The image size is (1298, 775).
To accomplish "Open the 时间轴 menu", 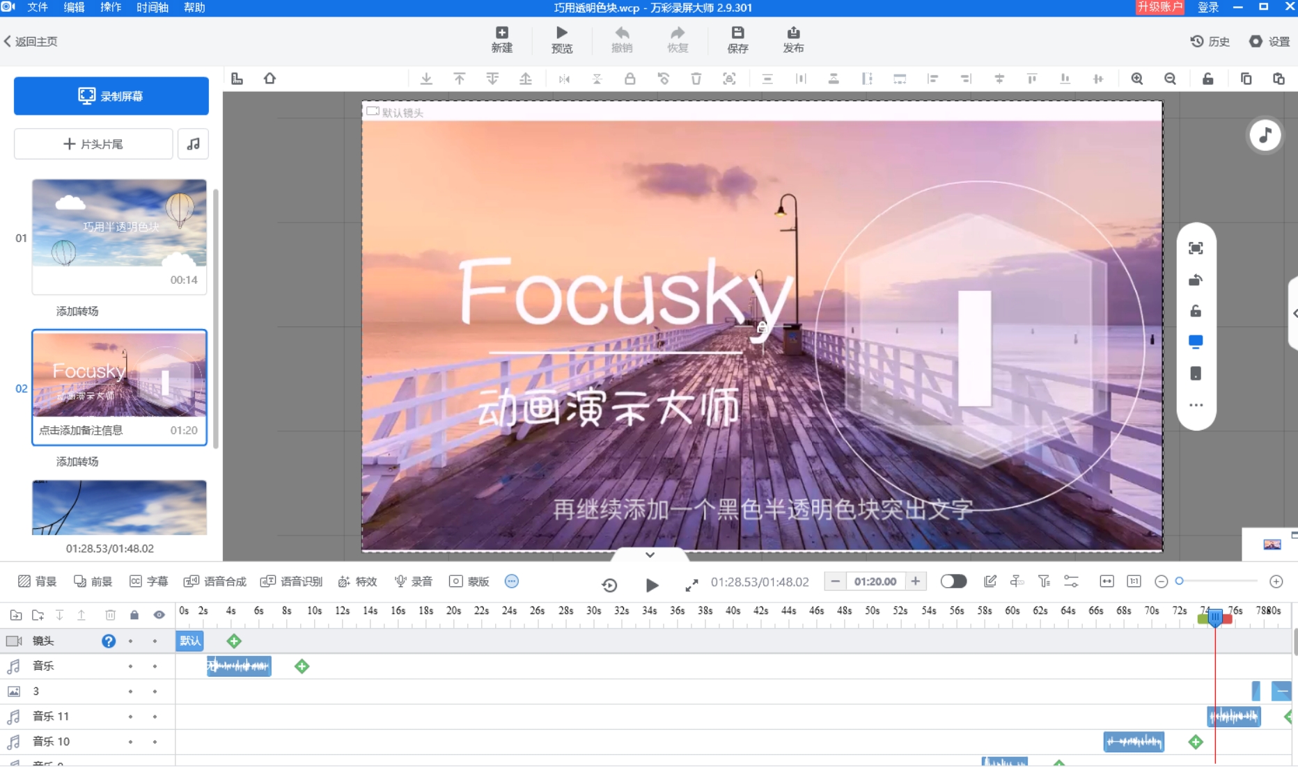I will coord(153,8).
